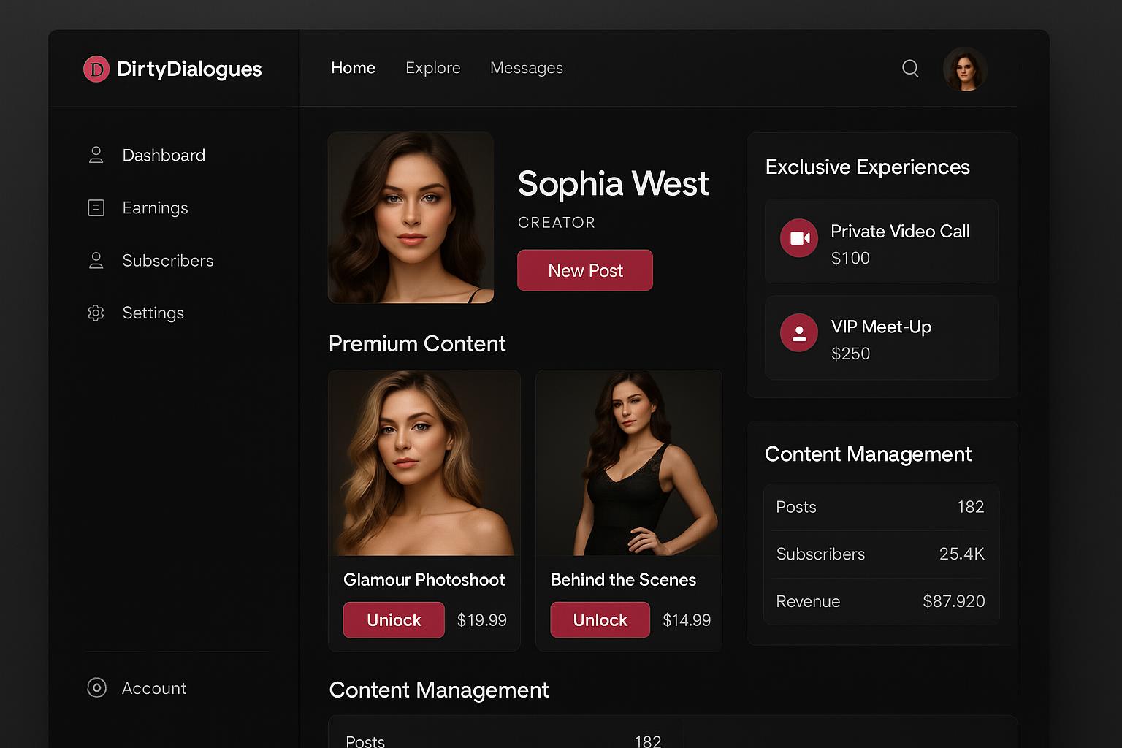1122x748 pixels.
Task: Unlock the Glamour Photoshoot content
Action: (394, 619)
